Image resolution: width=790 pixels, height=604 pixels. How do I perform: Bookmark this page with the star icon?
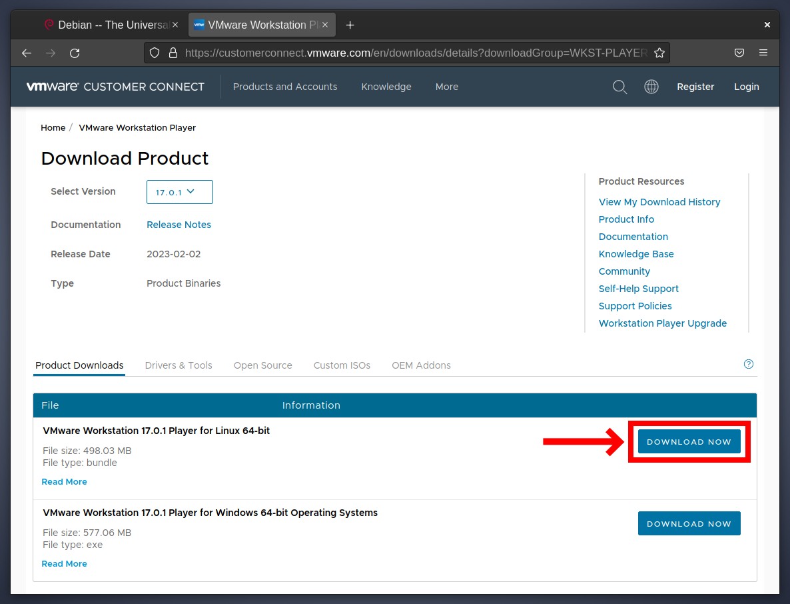pos(659,53)
